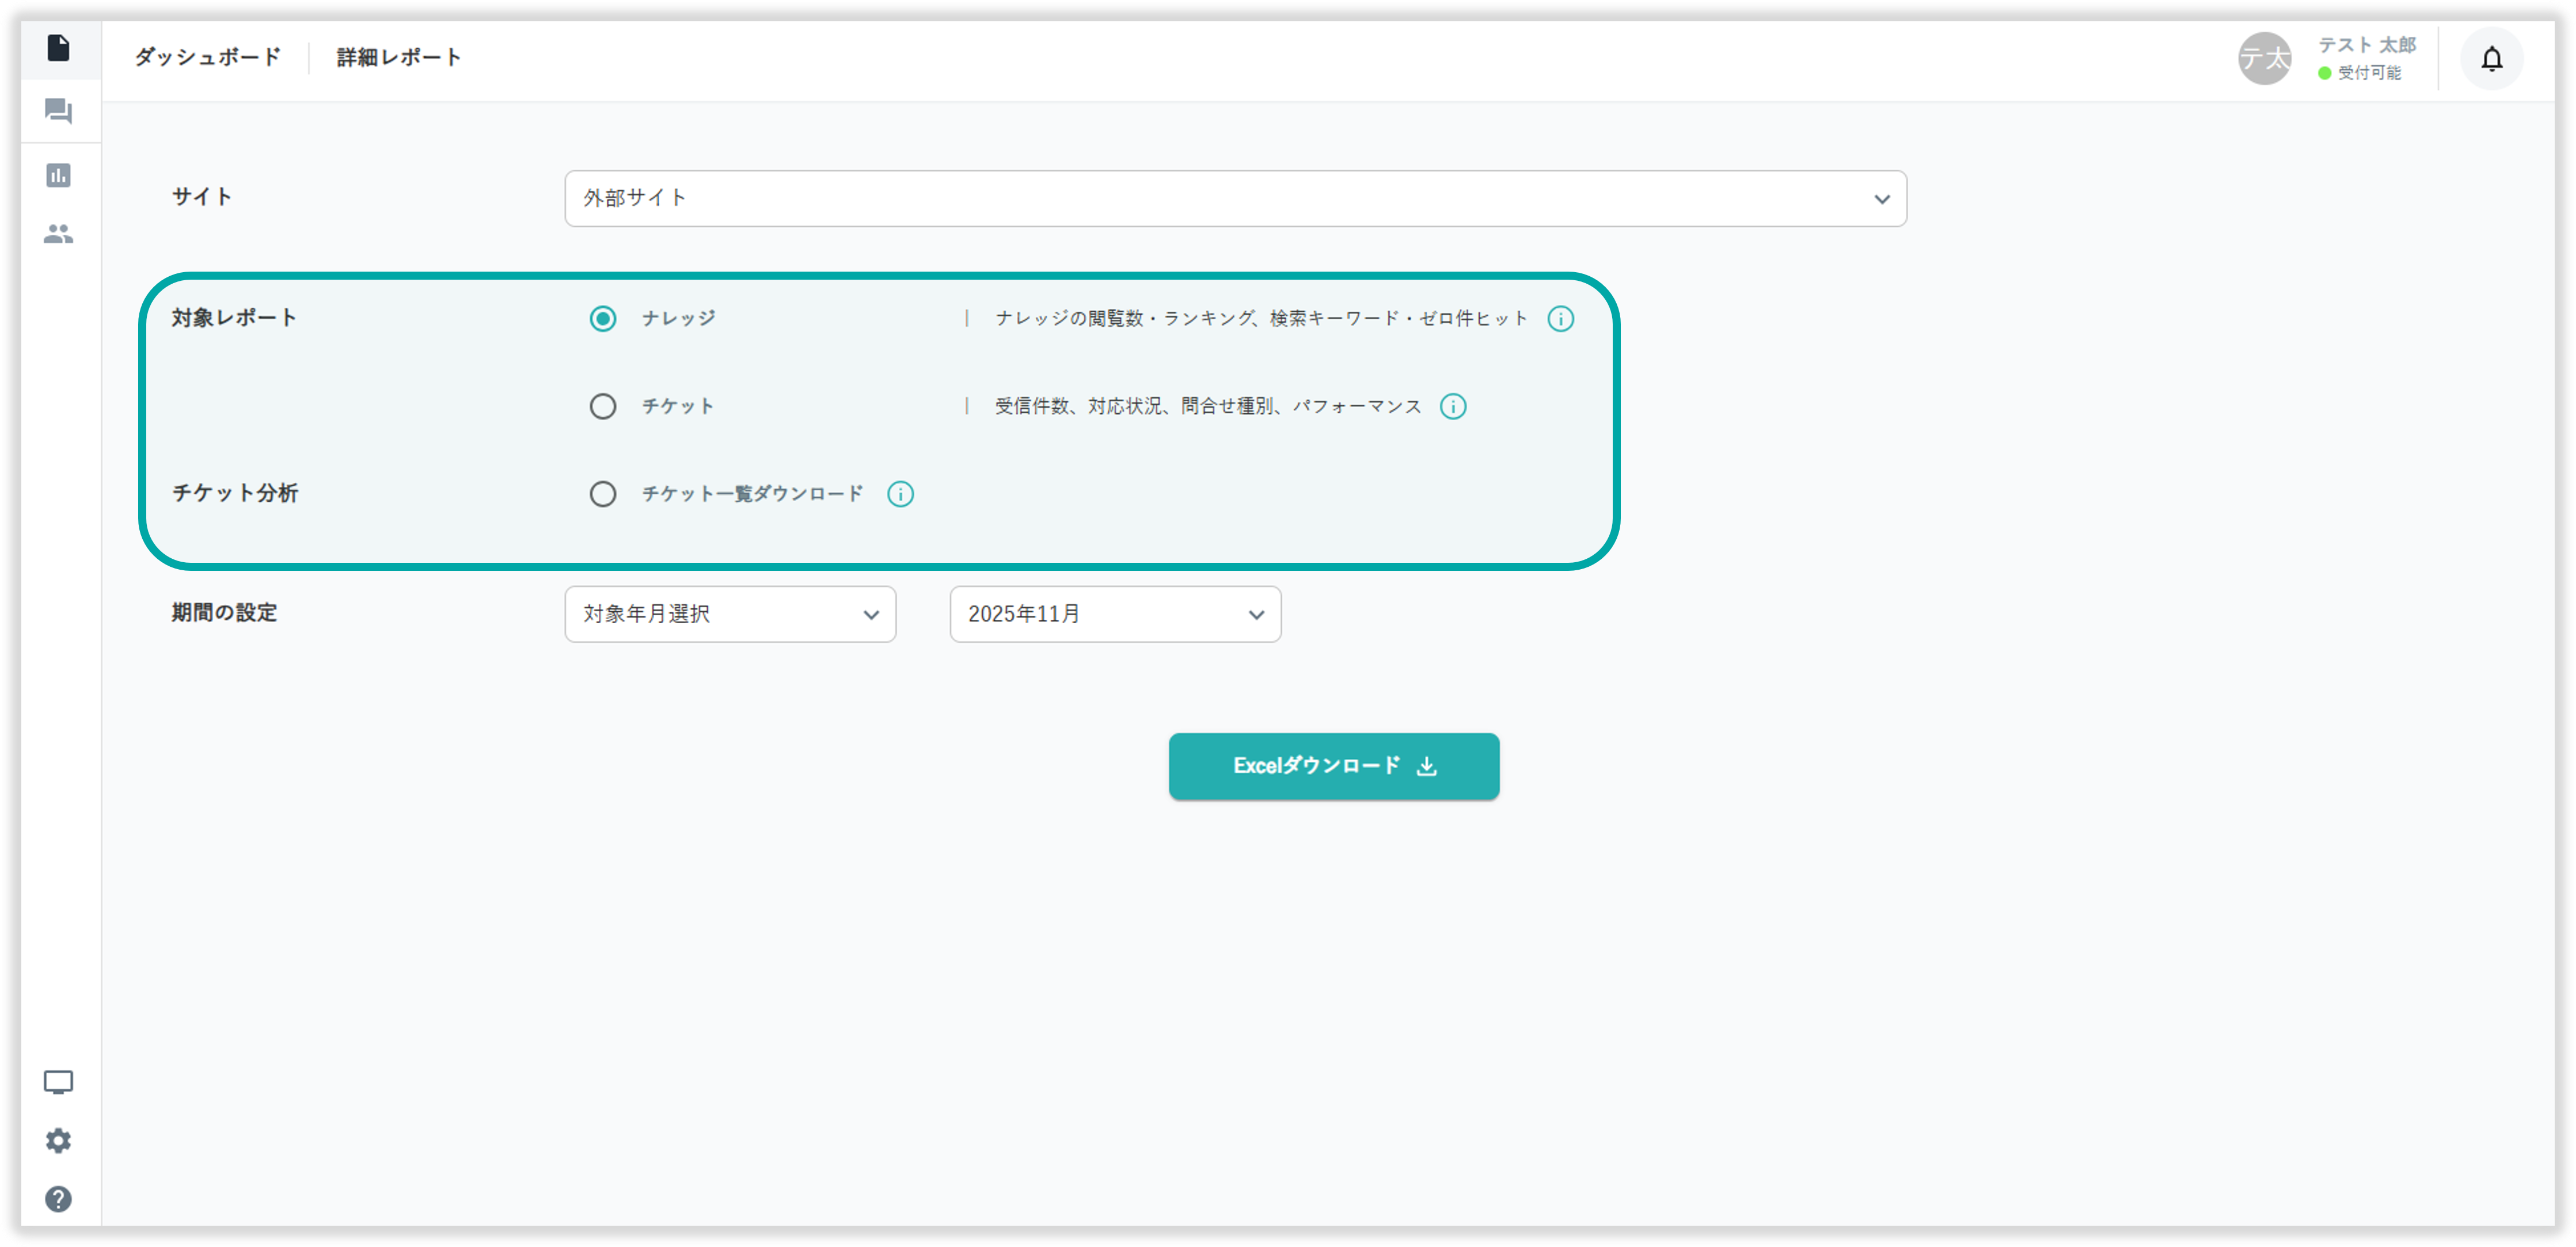Expand the 外部サイト site dropdown
Image resolution: width=2576 pixels, height=1247 pixels.
pos(1235,199)
